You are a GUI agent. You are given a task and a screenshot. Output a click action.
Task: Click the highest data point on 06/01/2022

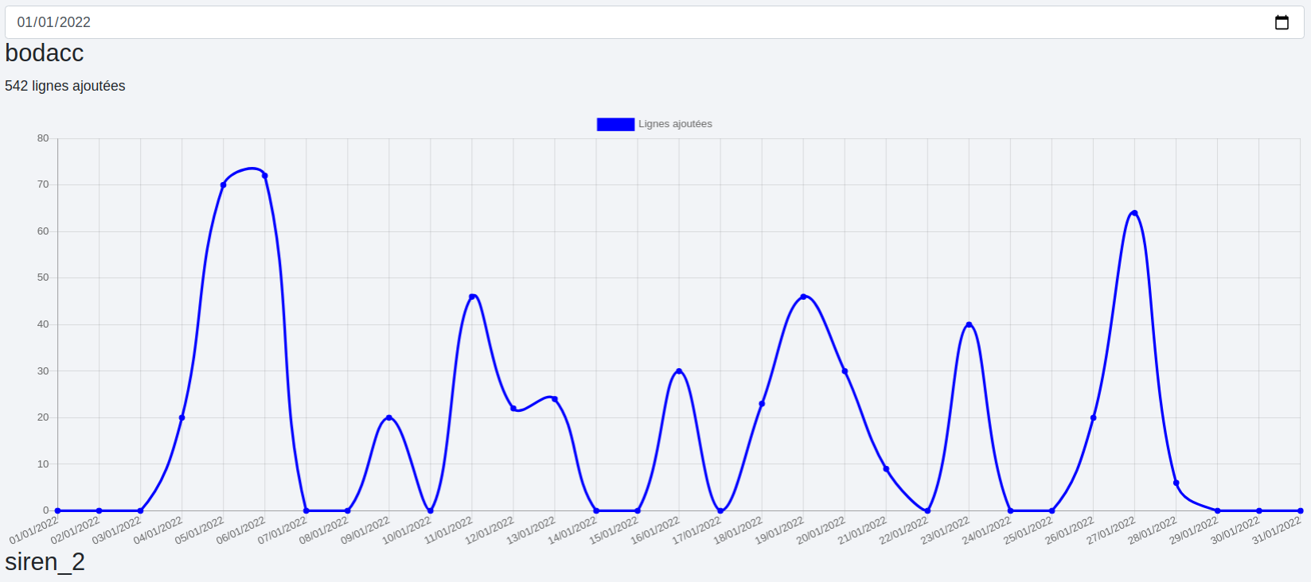coord(265,176)
